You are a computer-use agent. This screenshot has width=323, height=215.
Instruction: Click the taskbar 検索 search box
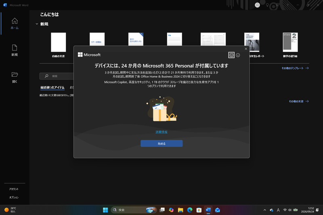click(134, 210)
